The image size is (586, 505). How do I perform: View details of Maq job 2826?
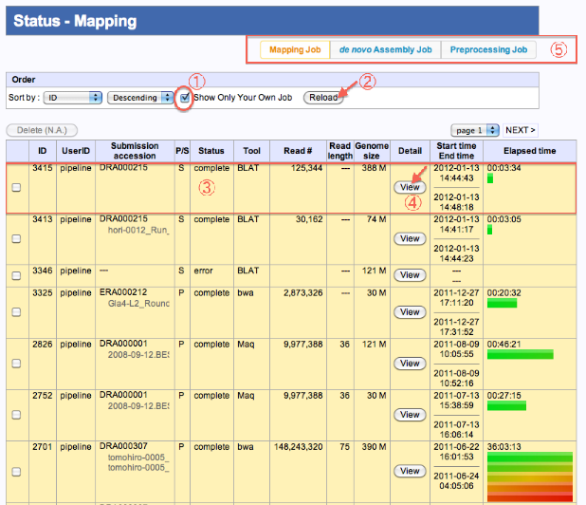tap(410, 364)
